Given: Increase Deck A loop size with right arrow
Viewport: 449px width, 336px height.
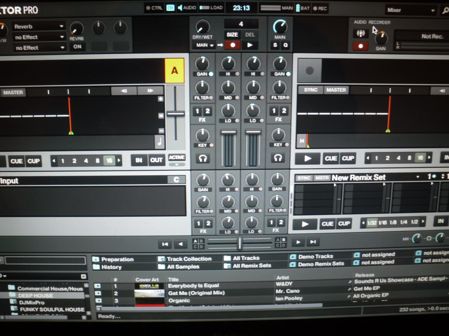Looking at the screenshot, I should coord(119,160).
